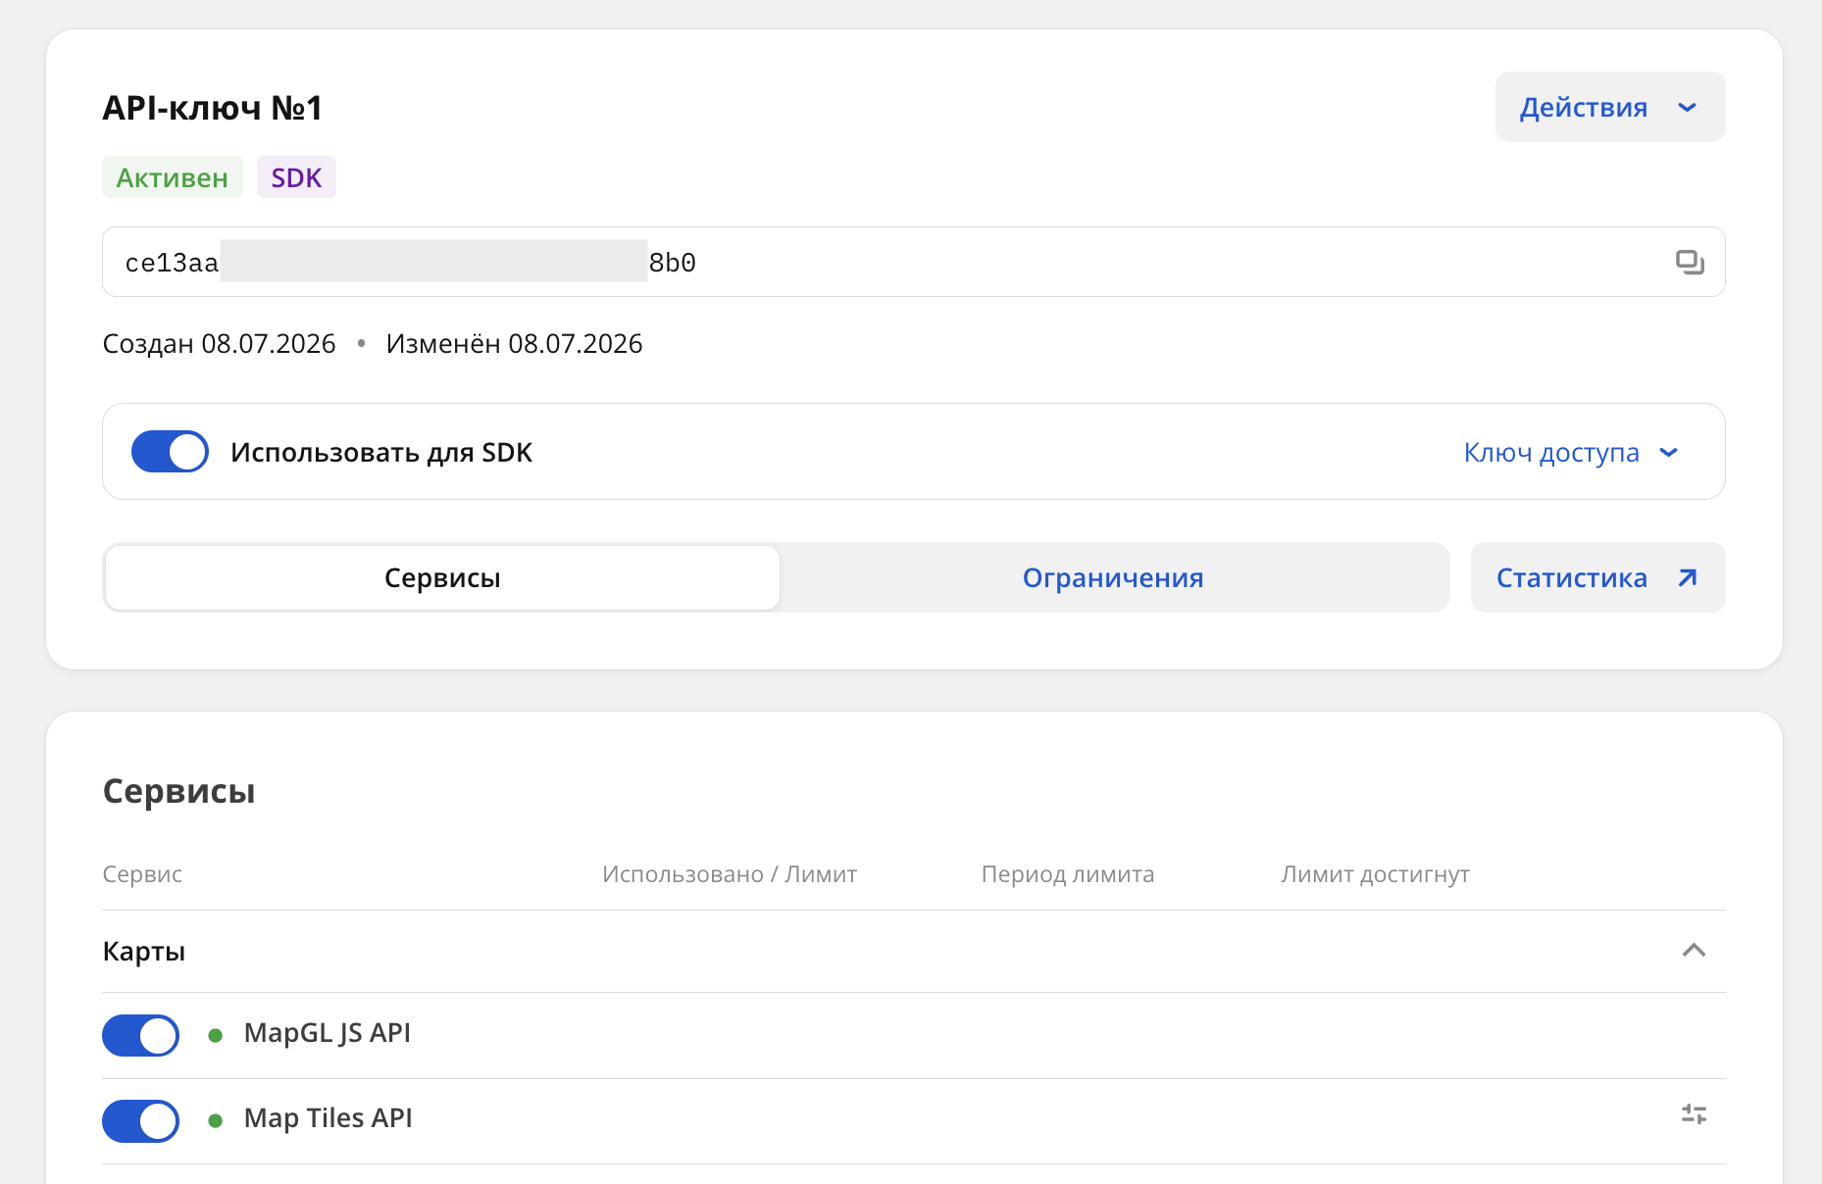The width and height of the screenshot is (1822, 1184).
Task: Click the Карты group title
Action: (x=144, y=952)
